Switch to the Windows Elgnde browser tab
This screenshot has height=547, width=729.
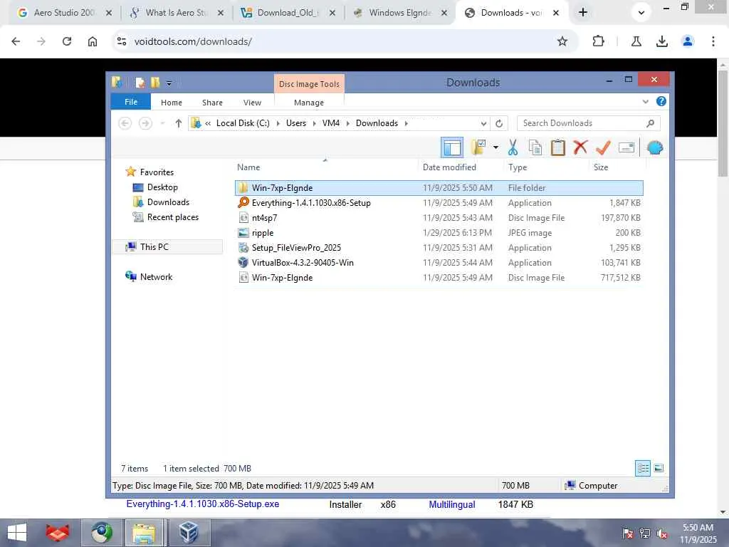coord(400,13)
